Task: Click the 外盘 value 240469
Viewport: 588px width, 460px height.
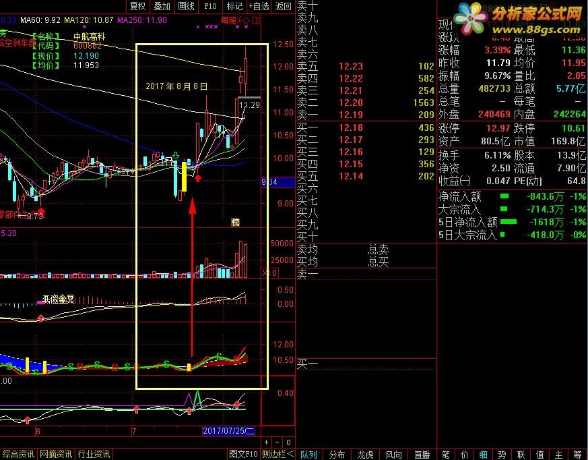Action: 494,114
